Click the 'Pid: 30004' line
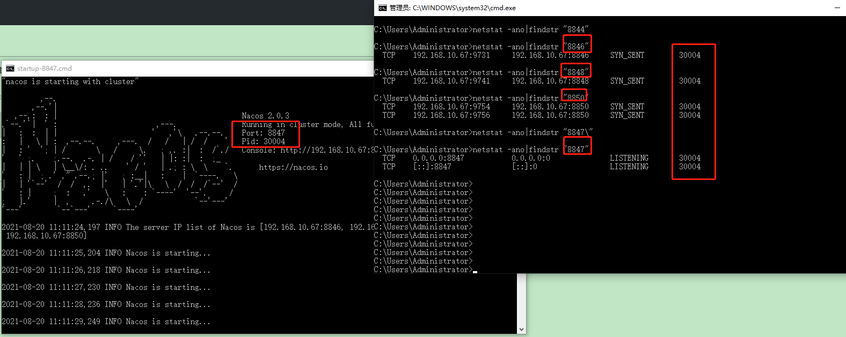Image resolution: width=846 pixels, height=337 pixels. point(263,141)
